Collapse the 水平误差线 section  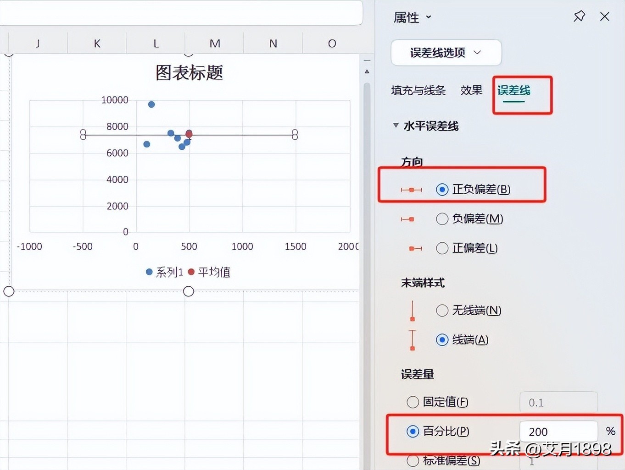pos(396,126)
